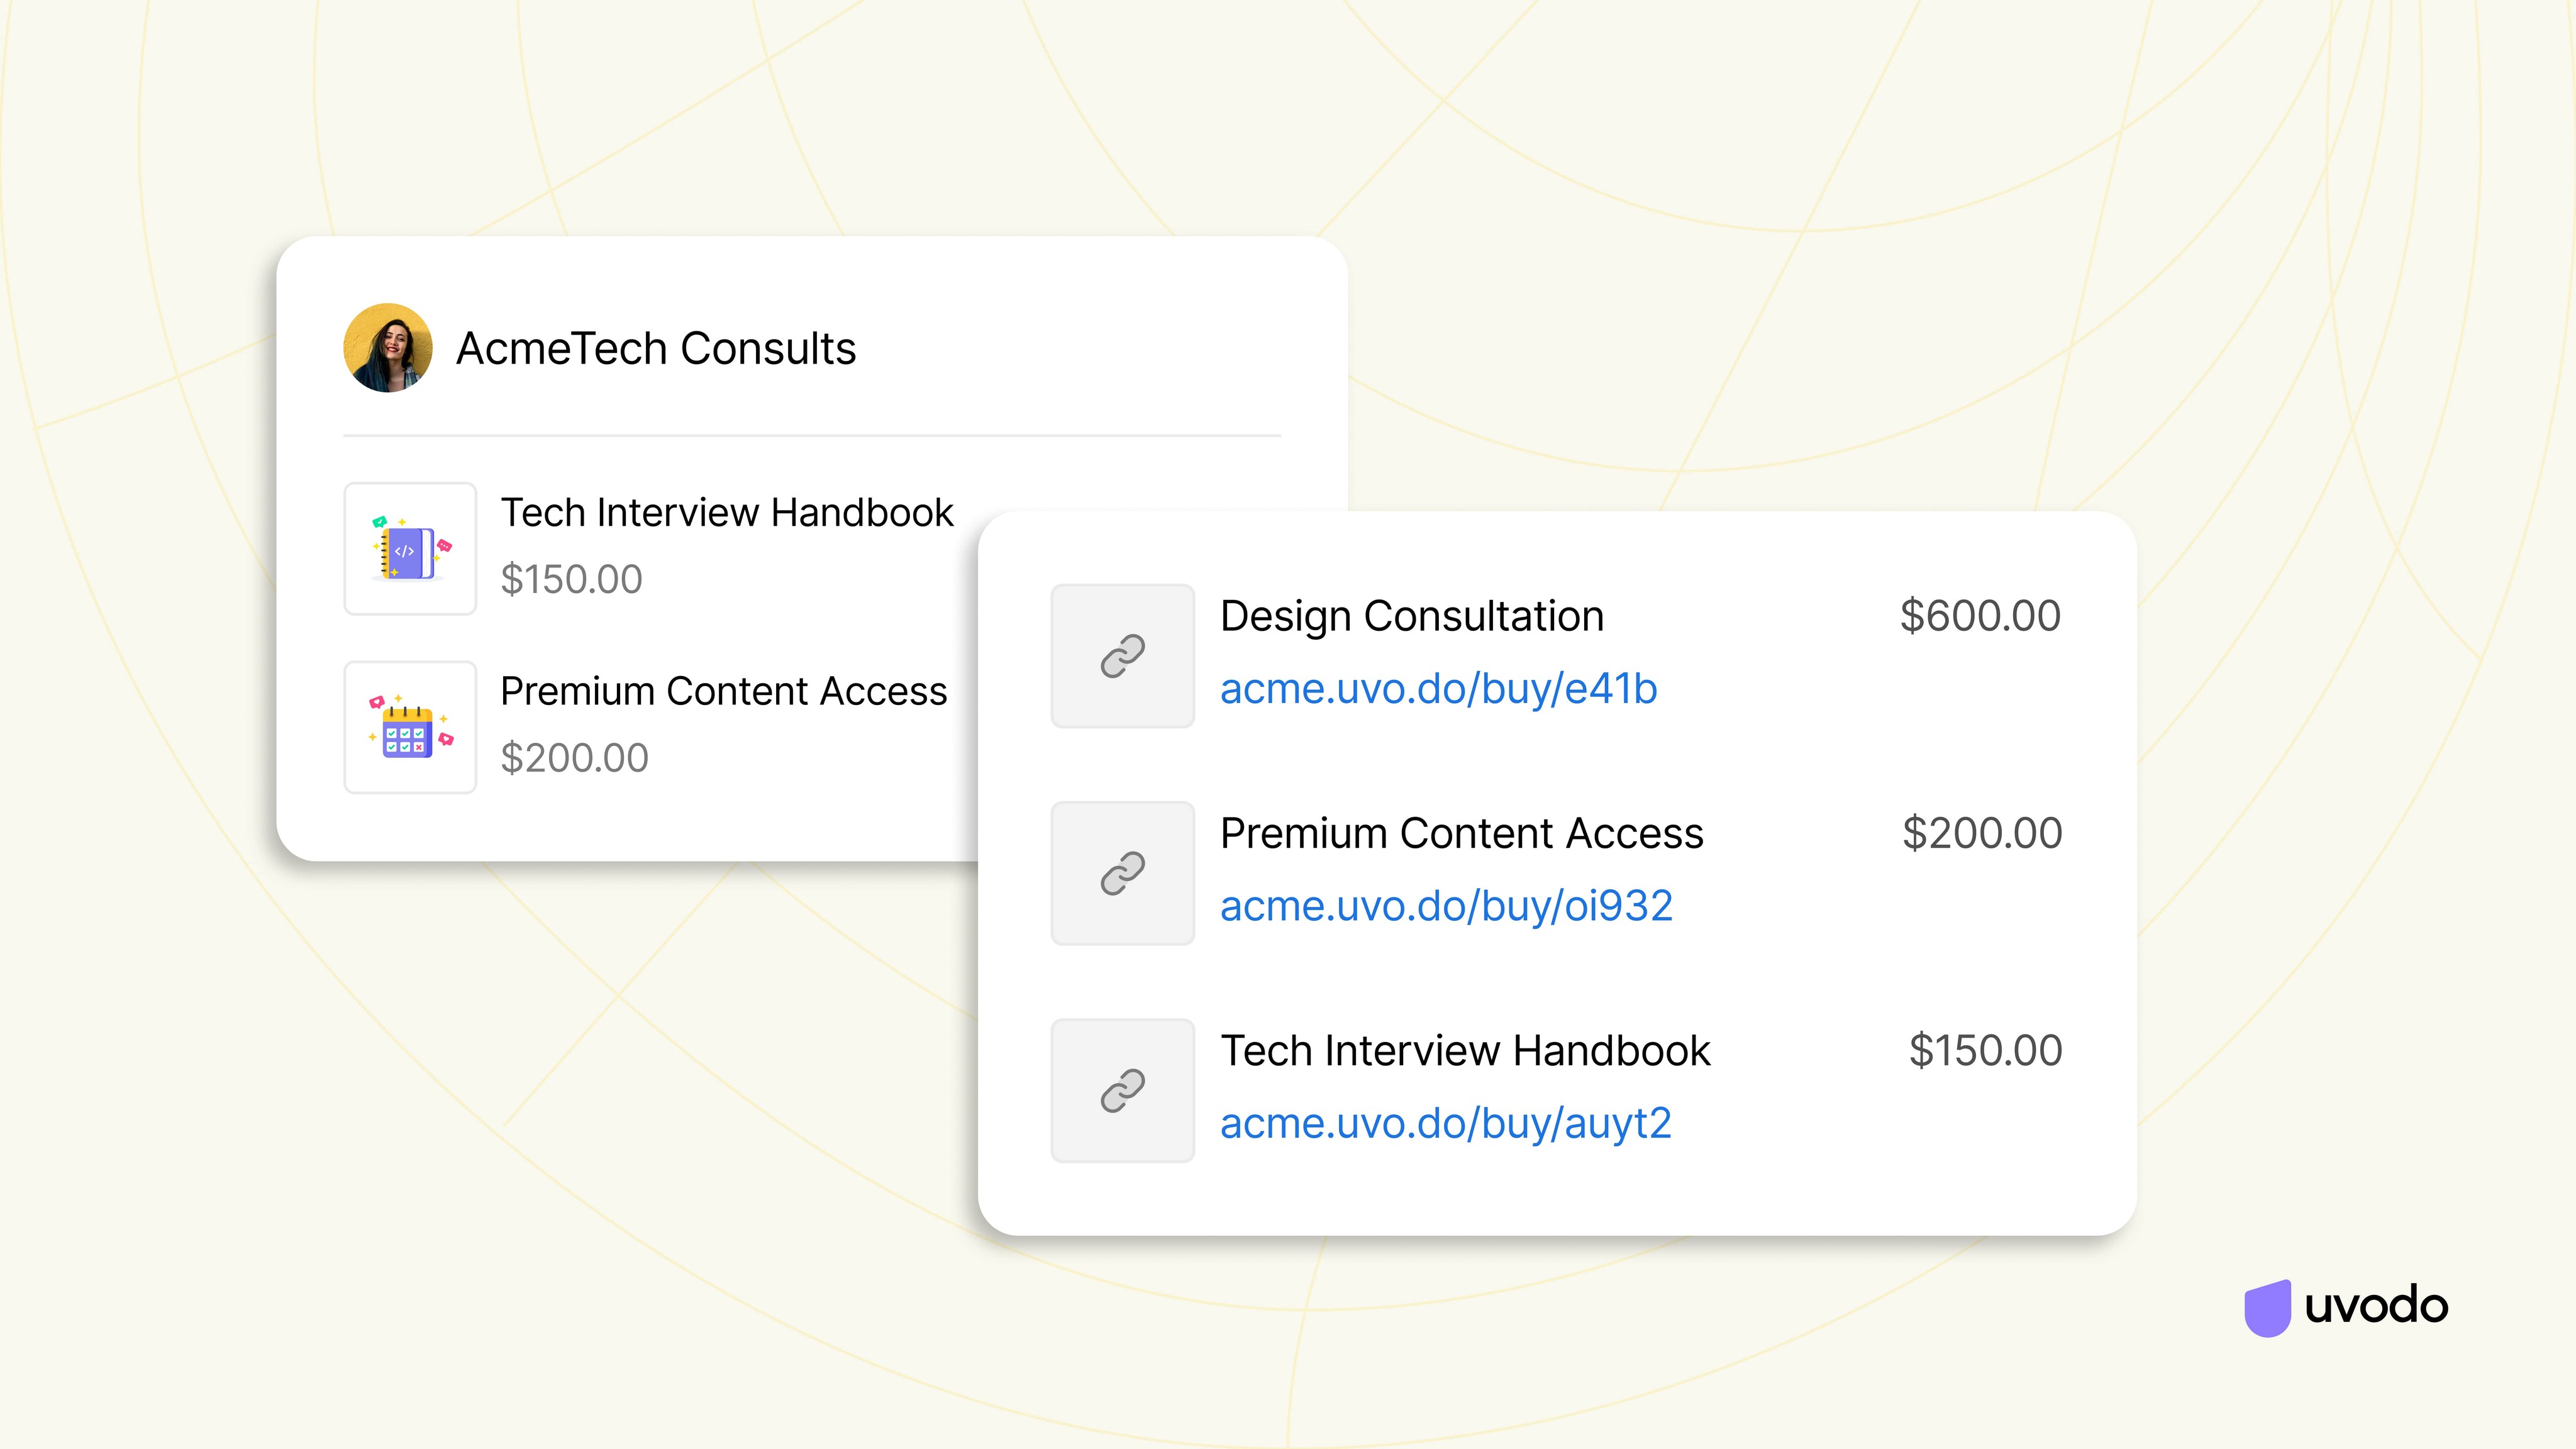Image resolution: width=2576 pixels, height=1449 pixels.
Task: Click the $200.00 price in the links list
Action: [1982, 833]
